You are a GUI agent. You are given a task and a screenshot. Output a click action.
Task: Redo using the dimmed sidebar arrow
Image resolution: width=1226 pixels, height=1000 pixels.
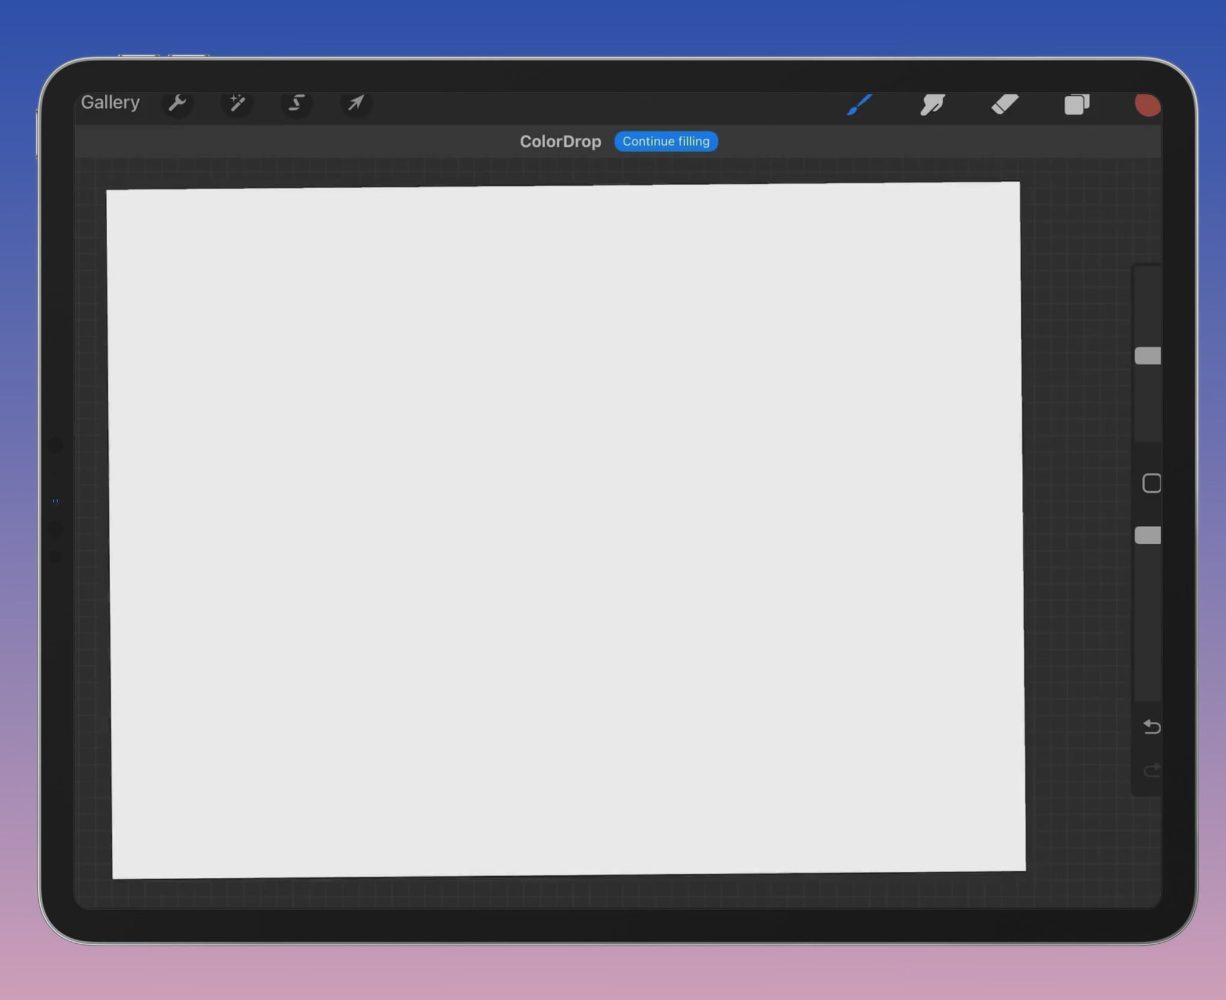(1151, 770)
